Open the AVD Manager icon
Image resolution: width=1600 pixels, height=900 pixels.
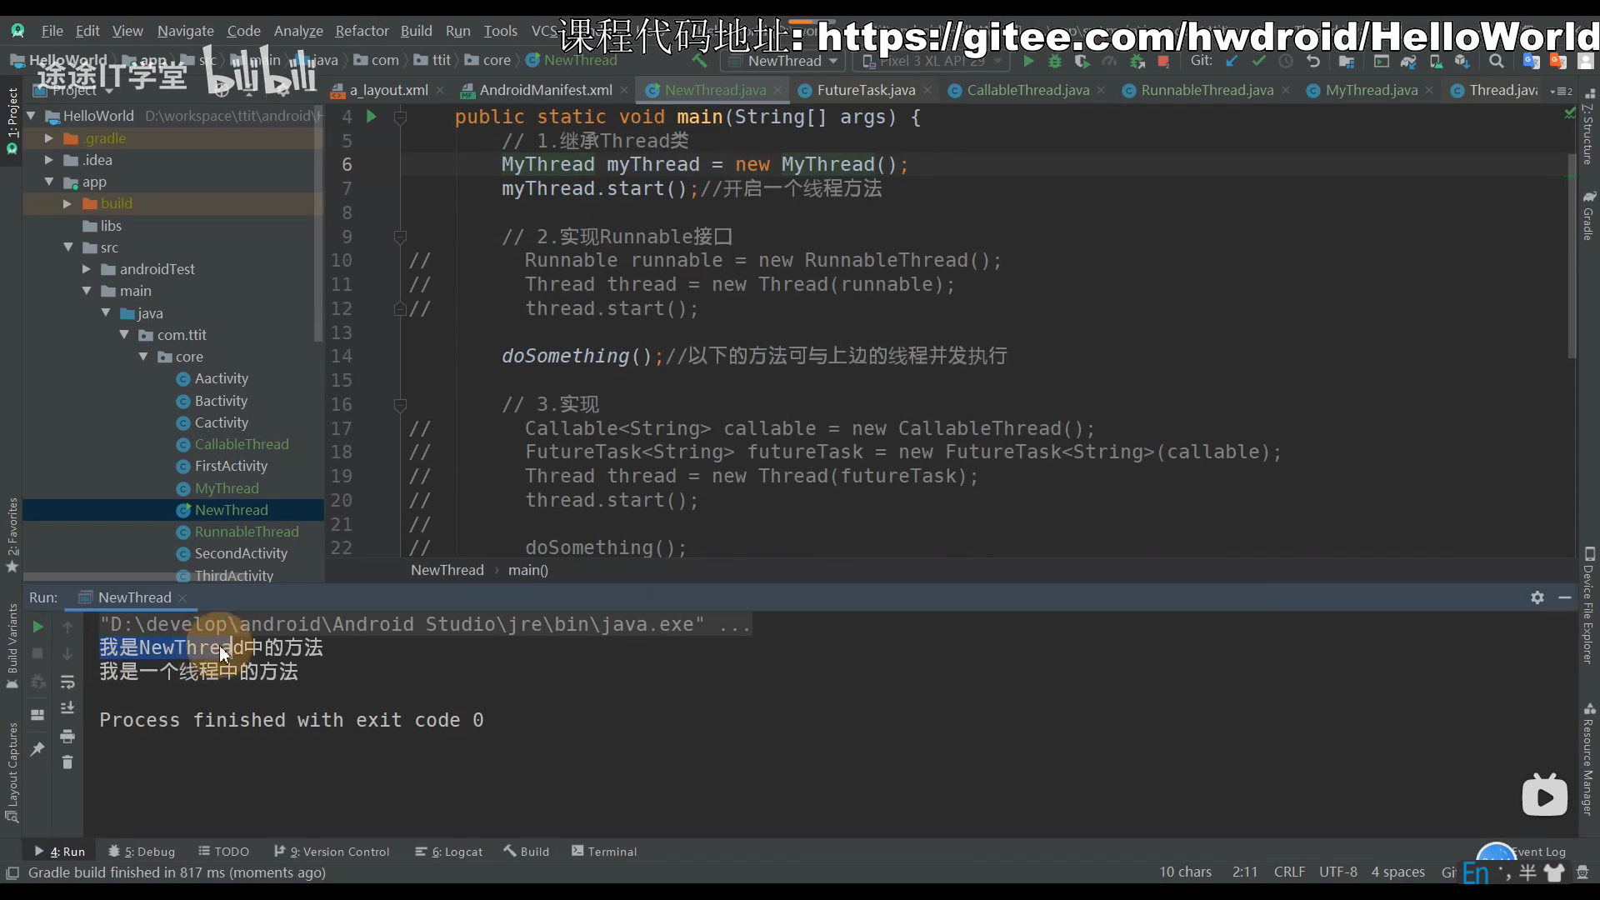tap(1436, 61)
